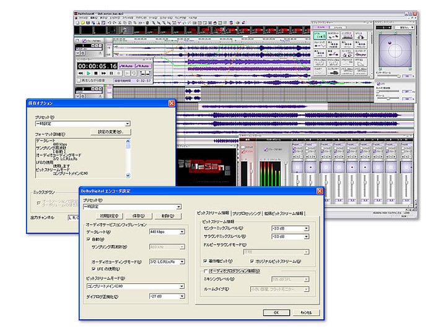Click the 設定の変更 button in save options
The height and width of the screenshot is (334, 446).
(x=110, y=132)
